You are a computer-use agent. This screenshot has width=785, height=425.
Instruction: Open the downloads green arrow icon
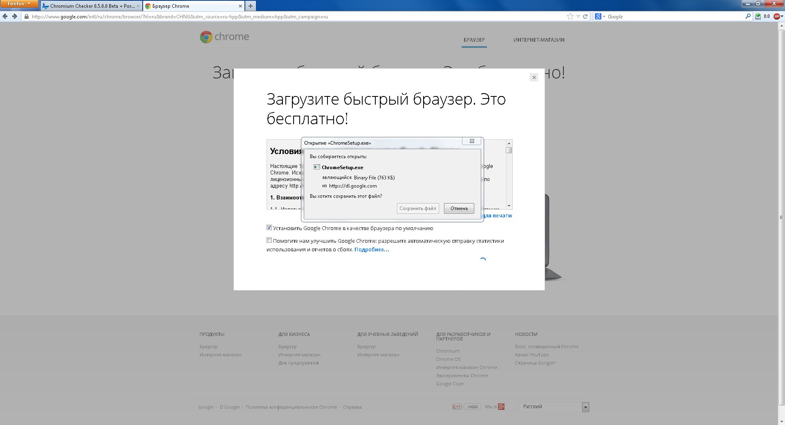pyautogui.click(x=758, y=16)
